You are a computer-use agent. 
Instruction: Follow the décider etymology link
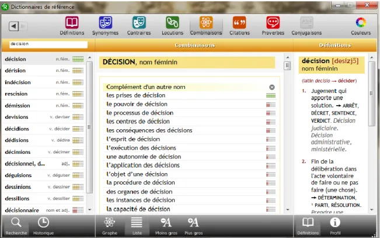coord(346,81)
